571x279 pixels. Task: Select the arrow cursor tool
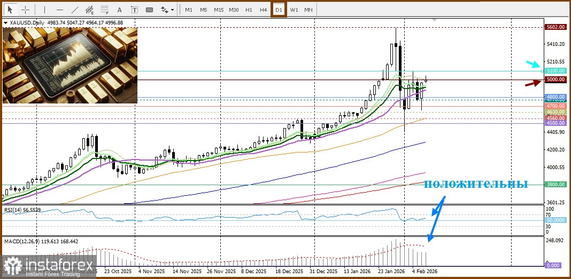10,10
